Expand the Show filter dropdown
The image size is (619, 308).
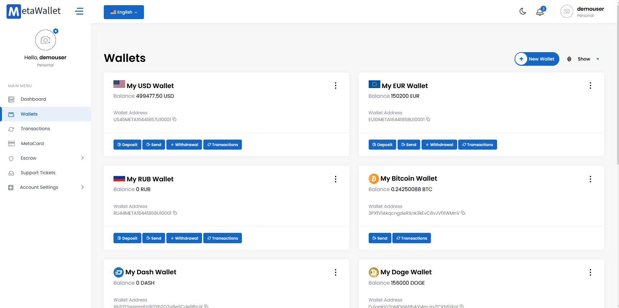pos(588,59)
